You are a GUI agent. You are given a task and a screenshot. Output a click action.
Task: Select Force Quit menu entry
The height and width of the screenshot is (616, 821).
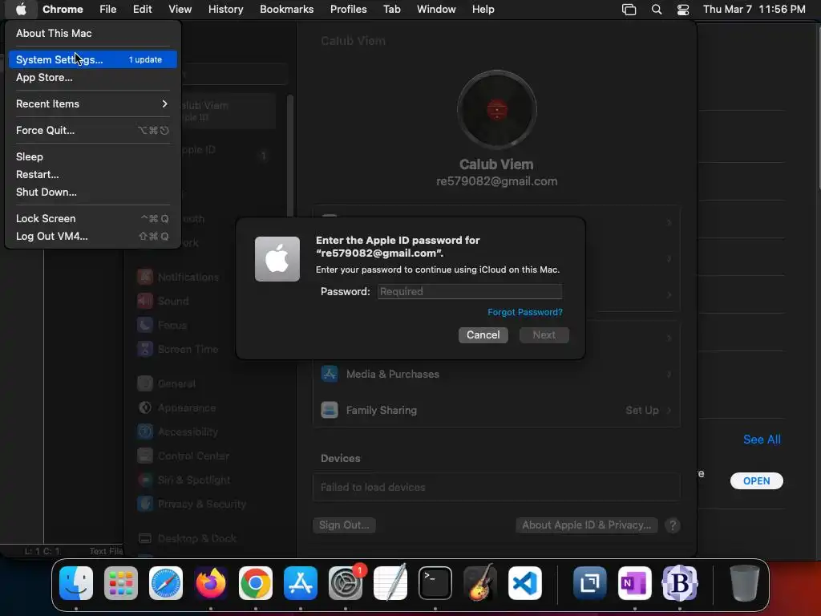[x=93, y=131]
